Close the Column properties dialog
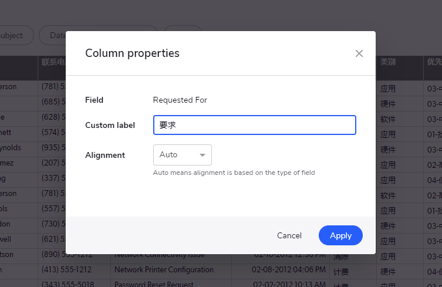Screen dimensions: 442x287 click(359, 53)
